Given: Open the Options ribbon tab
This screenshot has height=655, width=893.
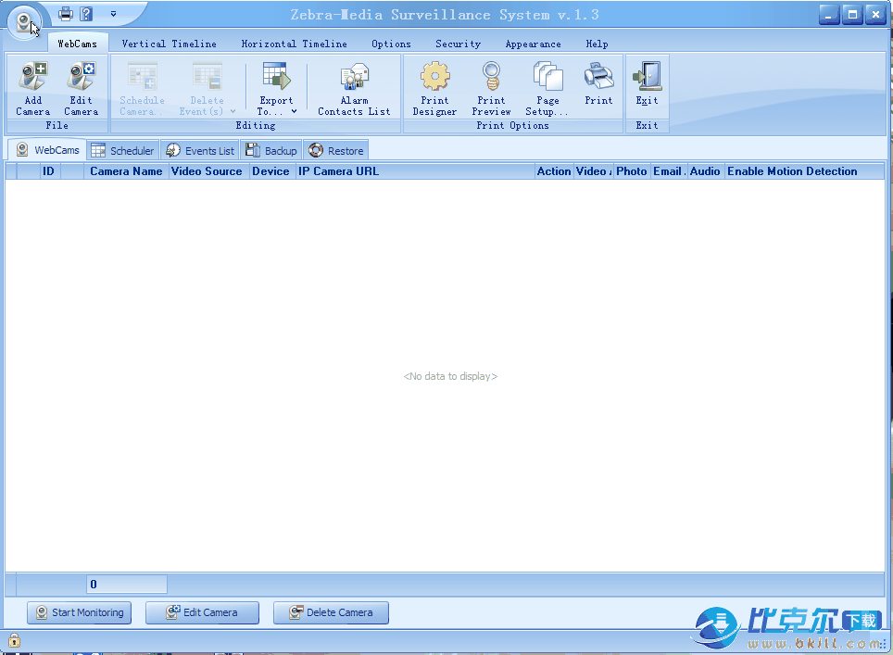Looking at the screenshot, I should point(391,44).
